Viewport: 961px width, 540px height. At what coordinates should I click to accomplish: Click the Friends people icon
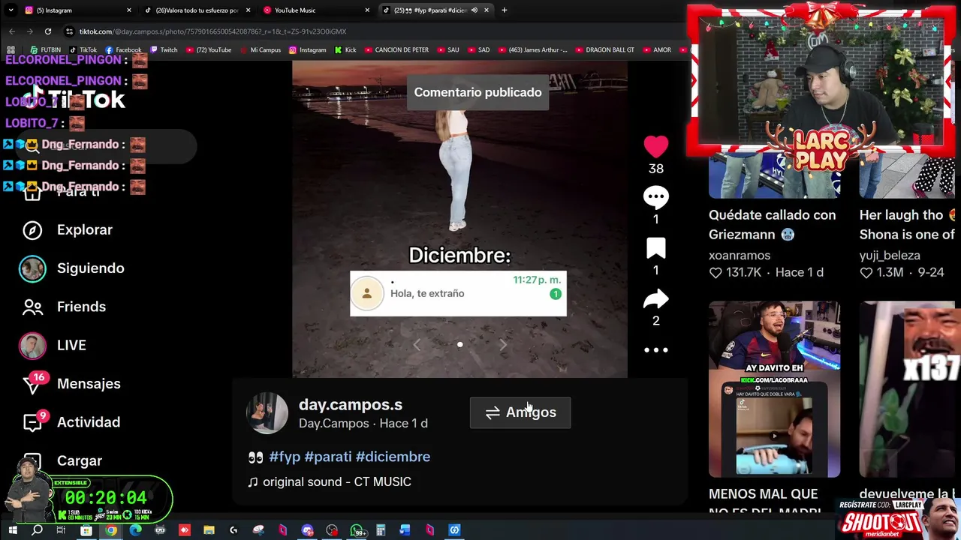click(32, 307)
